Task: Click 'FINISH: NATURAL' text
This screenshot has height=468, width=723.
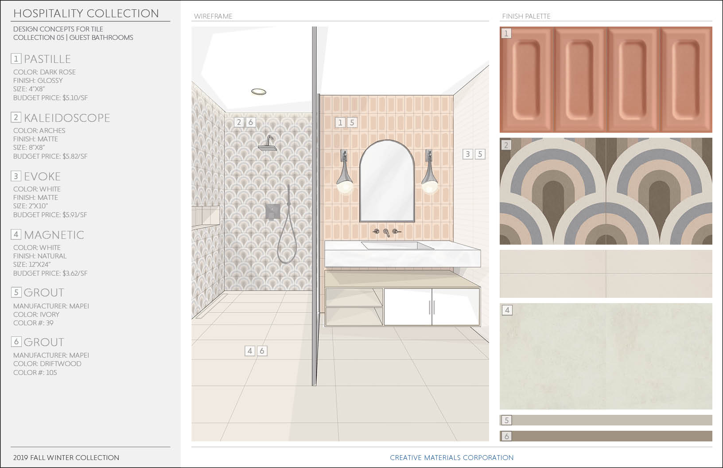Action: click(x=40, y=256)
